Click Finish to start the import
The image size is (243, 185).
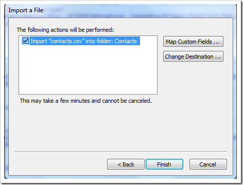coord(164,164)
